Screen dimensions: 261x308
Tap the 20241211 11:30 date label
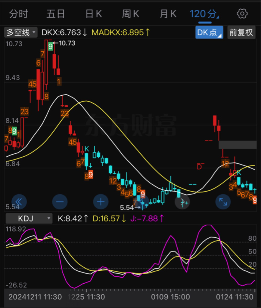coord(35,297)
